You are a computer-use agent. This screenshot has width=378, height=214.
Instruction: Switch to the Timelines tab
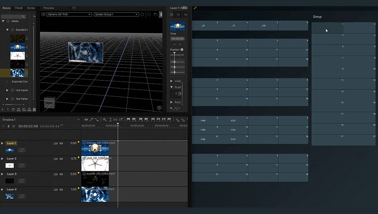coord(19,8)
